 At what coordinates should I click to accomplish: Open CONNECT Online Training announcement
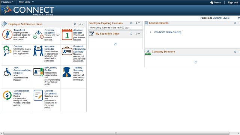coord(168,32)
